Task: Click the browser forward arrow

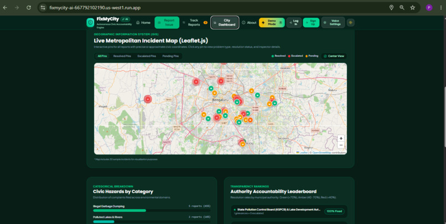Action: pyautogui.click(x=17, y=8)
